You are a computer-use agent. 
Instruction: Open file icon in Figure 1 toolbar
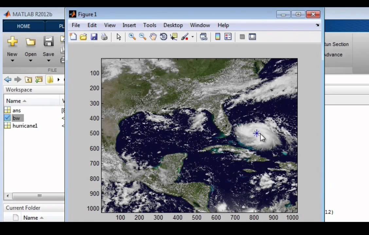[83, 37]
